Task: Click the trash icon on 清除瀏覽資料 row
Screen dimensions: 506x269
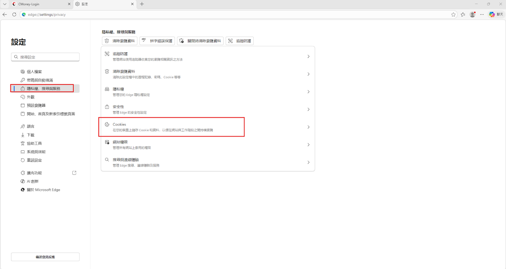Action: 107,71
